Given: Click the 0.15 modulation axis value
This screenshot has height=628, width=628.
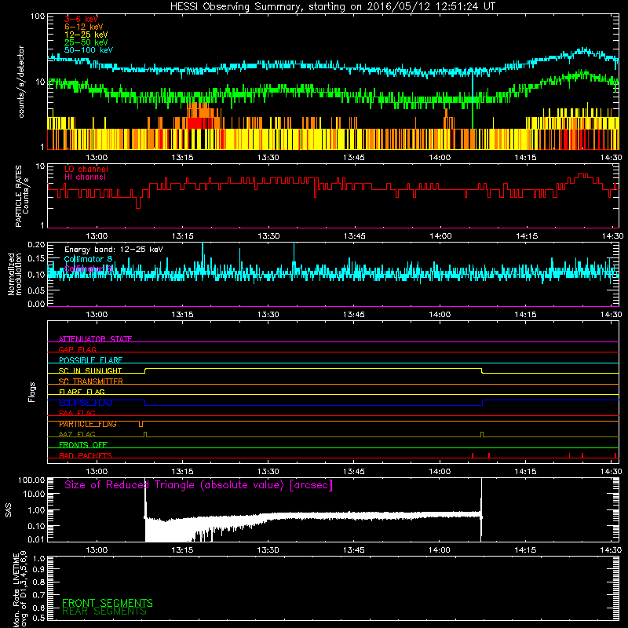Looking at the screenshot, I should (36, 259).
